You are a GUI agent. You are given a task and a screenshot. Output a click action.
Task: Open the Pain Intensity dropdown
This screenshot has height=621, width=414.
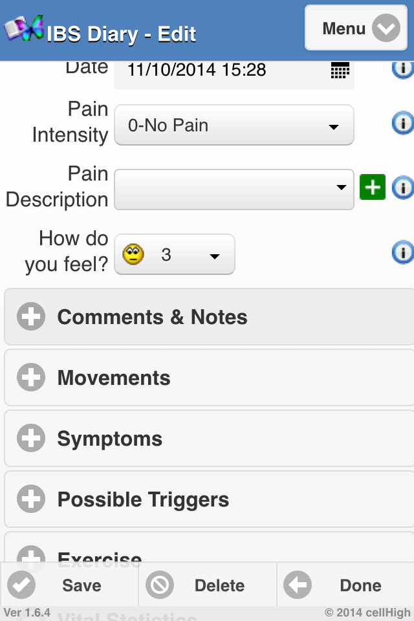(x=234, y=125)
